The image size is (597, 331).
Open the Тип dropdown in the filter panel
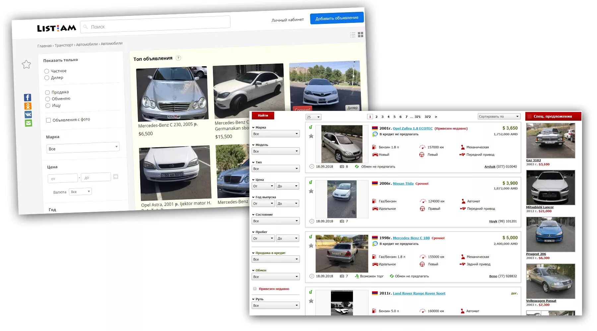pos(276,169)
